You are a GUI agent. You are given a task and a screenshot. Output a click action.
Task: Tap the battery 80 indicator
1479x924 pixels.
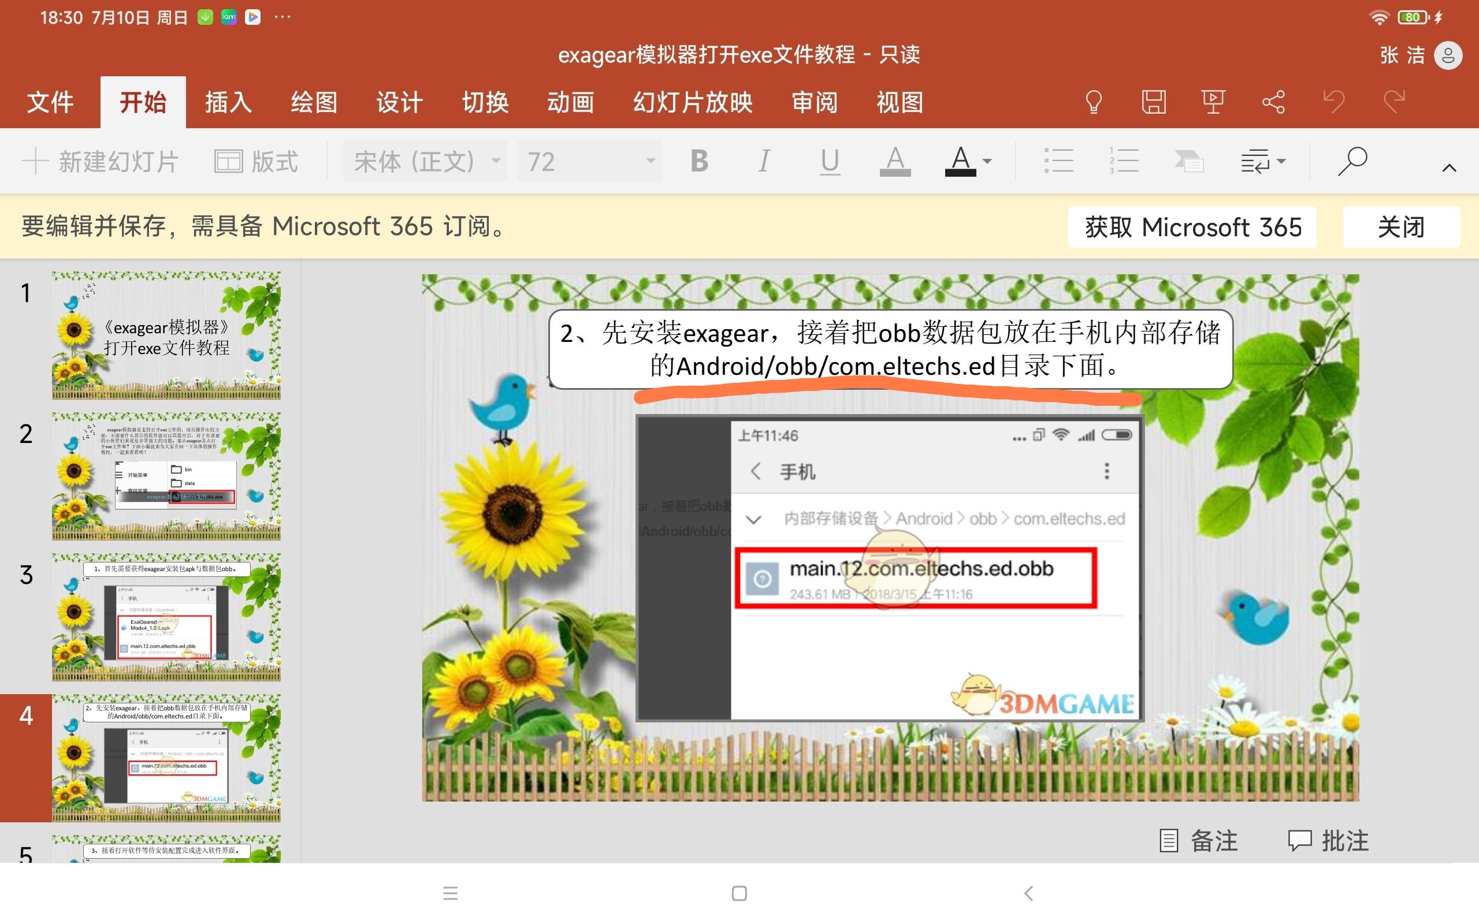(x=1413, y=18)
